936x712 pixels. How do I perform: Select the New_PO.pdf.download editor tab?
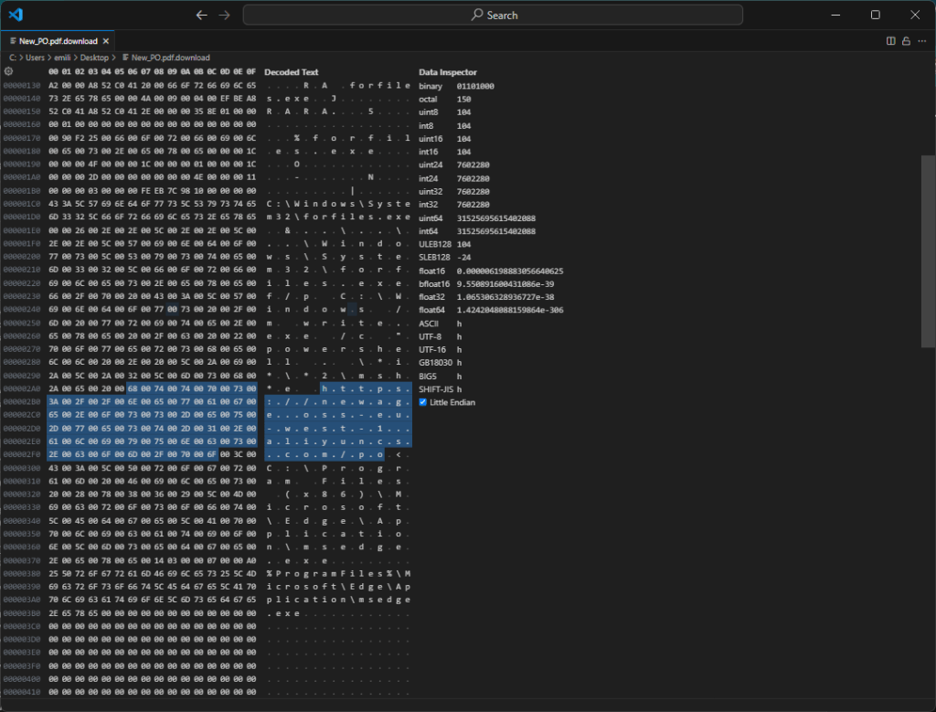pyautogui.click(x=58, y=41)
